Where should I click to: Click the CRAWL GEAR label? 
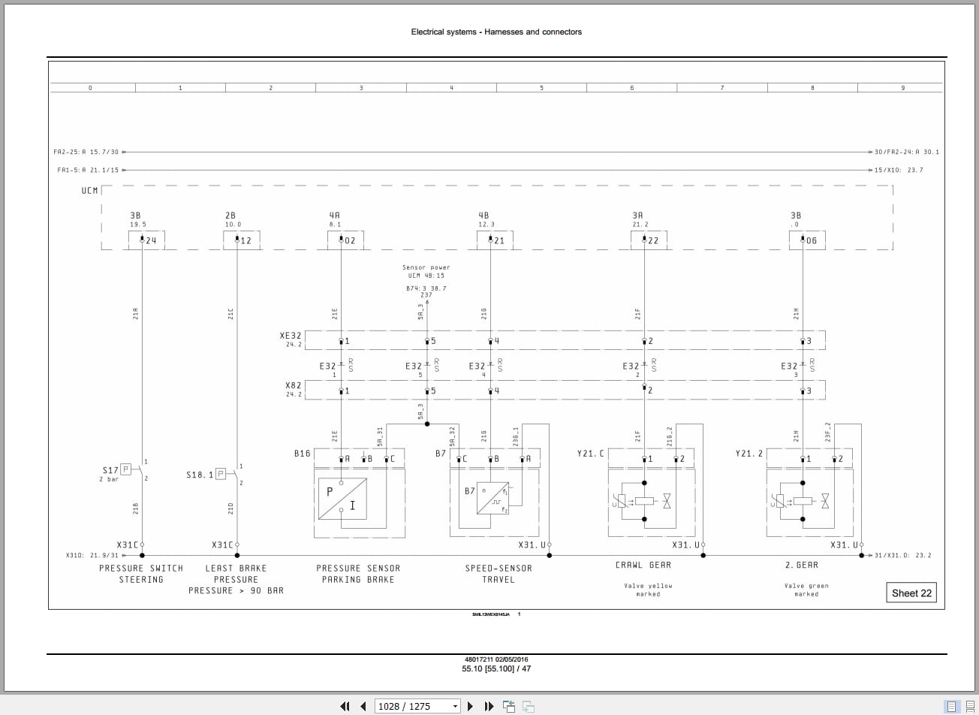point(643,565)
